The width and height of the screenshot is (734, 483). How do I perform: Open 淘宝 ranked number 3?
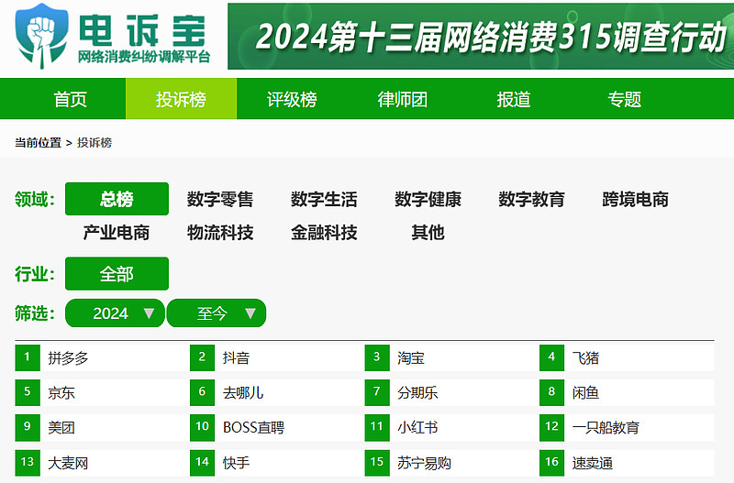410,358
